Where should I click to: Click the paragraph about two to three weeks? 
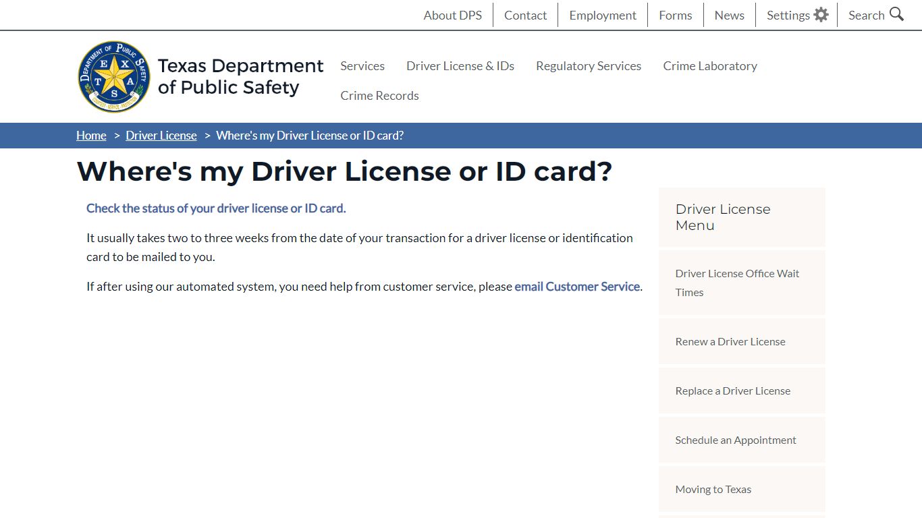coord(360,247)
